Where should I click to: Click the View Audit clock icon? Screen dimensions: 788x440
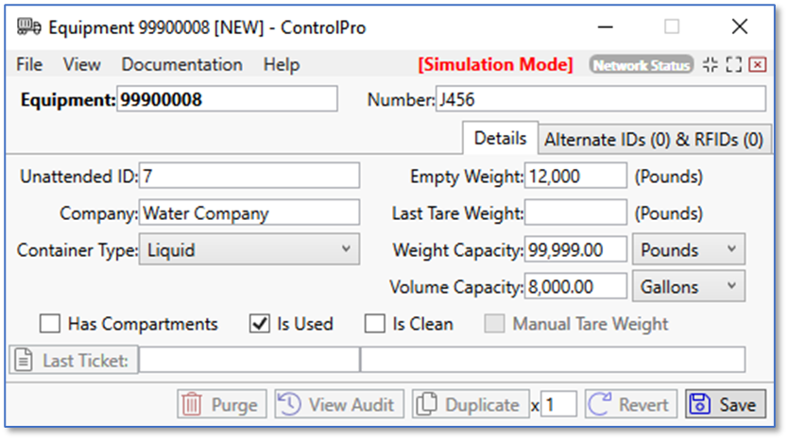tap(290, 405)
